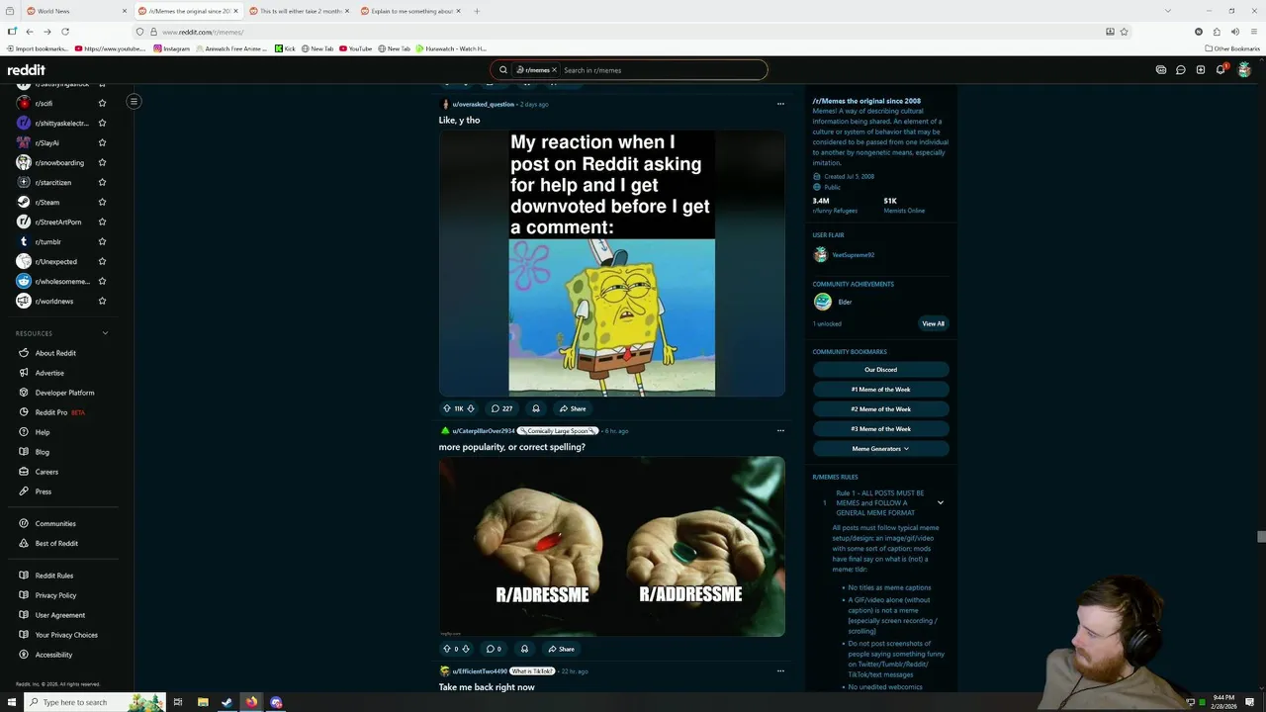Open overflow menu on CaterpillarOver2934 post
The image size is (1266, 712).
[780, 430]
